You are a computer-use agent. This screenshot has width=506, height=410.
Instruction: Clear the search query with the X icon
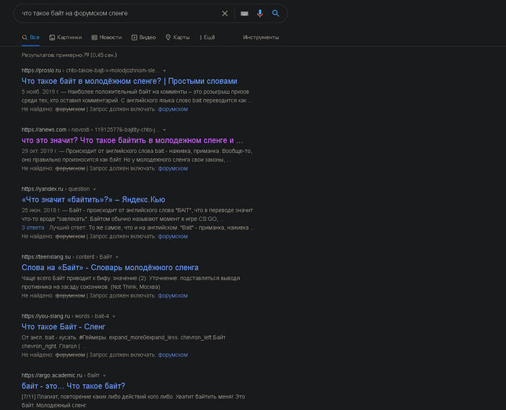(x=225, y=14)
